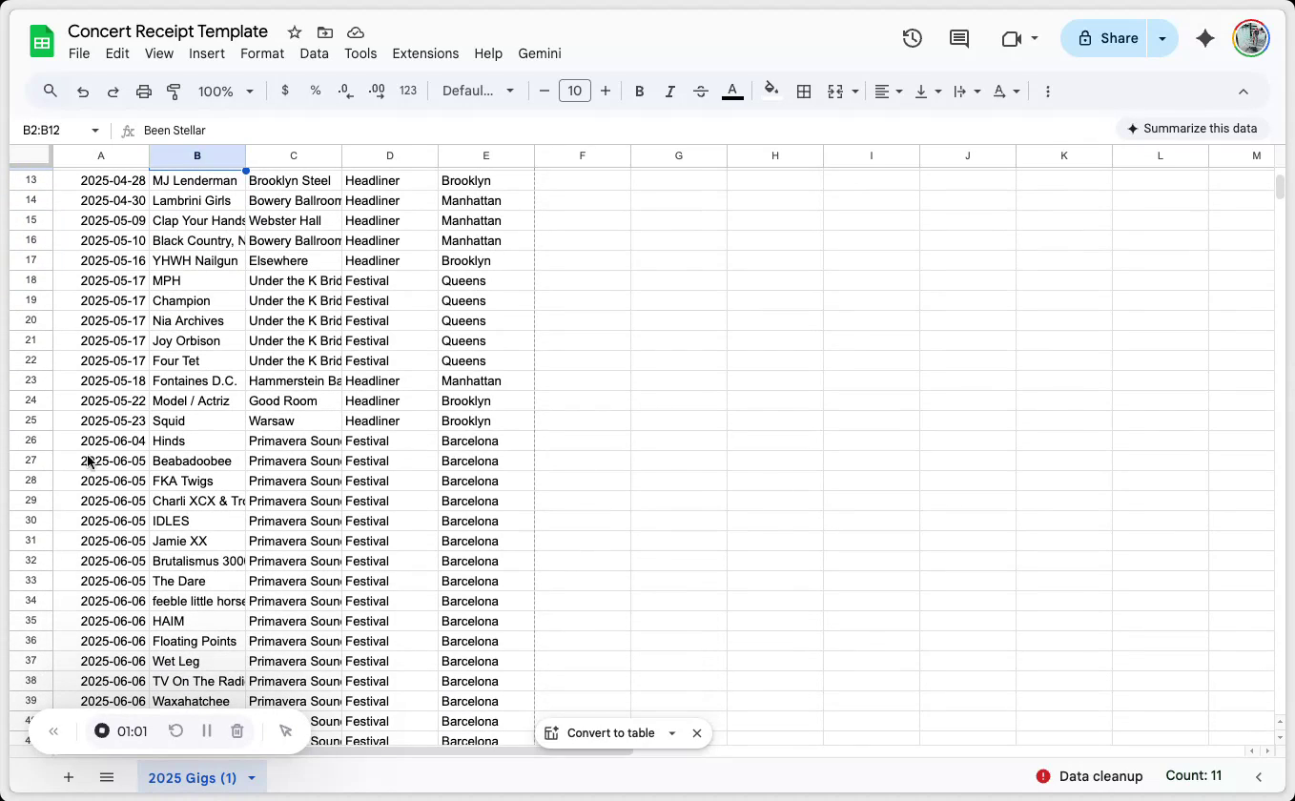Open the Google Sheets home icon
The width and height of the screenshot is (1295, 801).
(x=42, y=42)
